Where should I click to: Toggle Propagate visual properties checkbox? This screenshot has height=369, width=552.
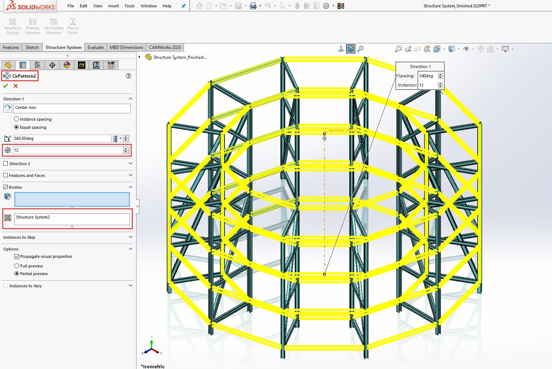[17, 256]
